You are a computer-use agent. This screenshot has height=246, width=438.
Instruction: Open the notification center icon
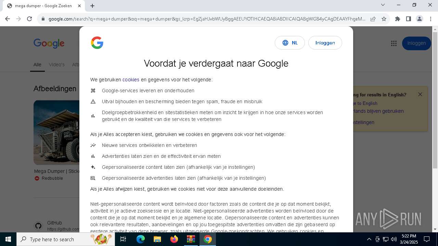click(427, 239)
